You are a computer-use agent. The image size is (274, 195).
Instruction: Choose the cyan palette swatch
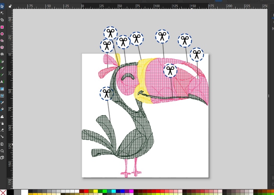coord(113,191)
